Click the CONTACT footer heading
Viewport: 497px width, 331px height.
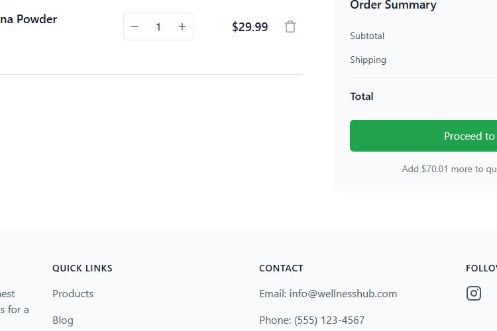pyautogui.click(x=281, y=268)
